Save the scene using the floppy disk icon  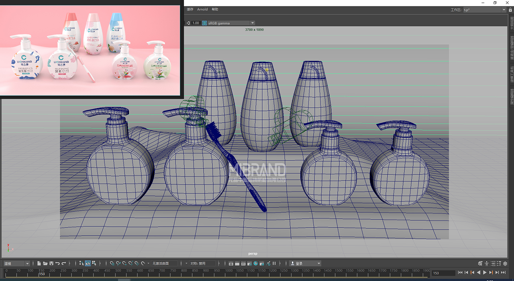[51, 263]
